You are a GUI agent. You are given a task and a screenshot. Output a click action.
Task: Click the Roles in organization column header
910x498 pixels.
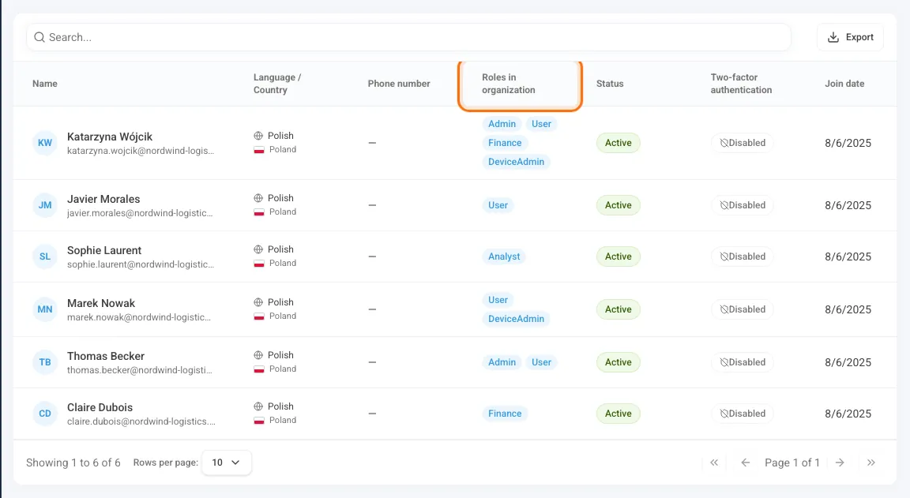509,84
